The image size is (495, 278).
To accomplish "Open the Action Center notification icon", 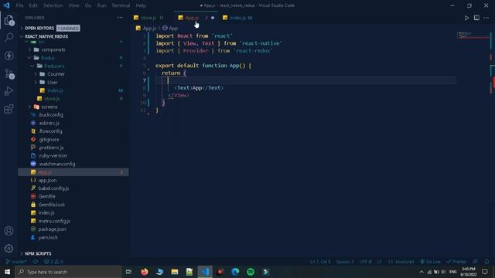I will (485, 272).
